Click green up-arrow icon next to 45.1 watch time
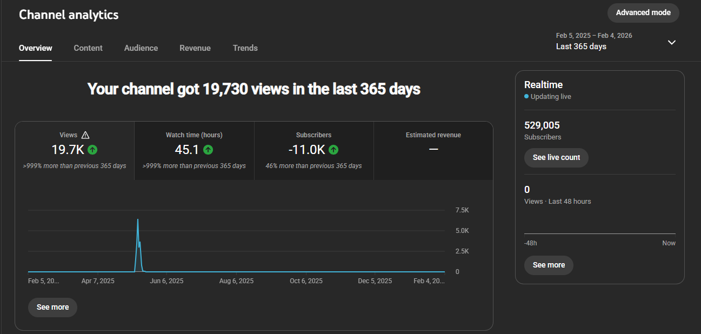 208,150
